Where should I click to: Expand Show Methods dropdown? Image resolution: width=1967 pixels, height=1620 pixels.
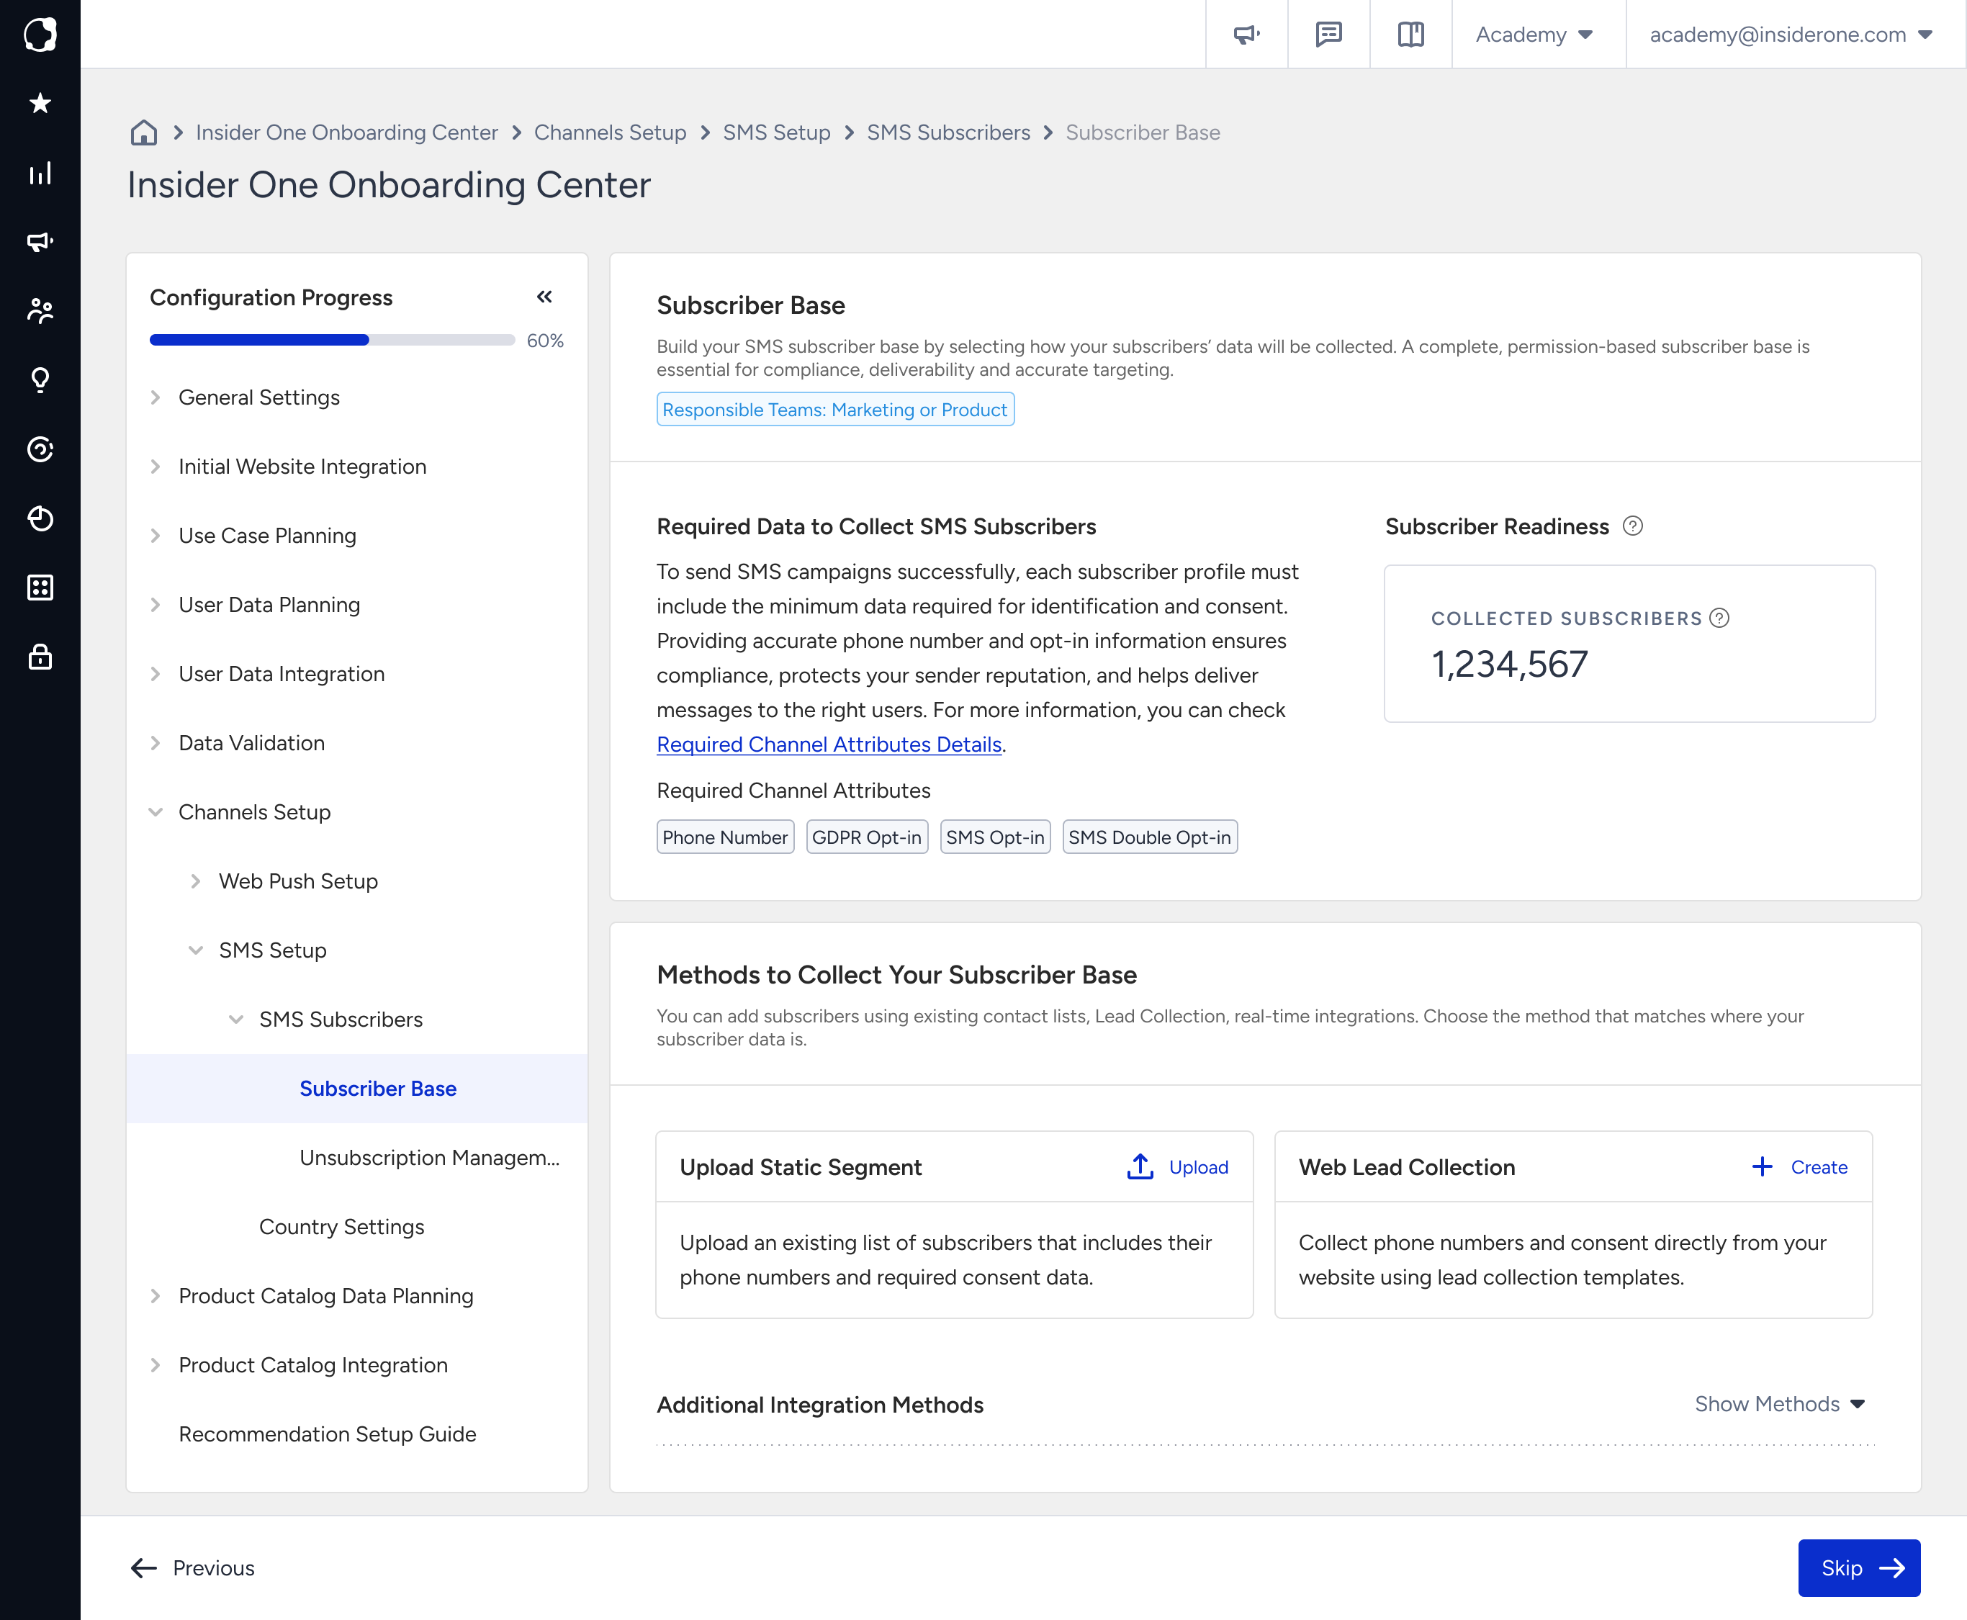(x=1780, y=1403)
